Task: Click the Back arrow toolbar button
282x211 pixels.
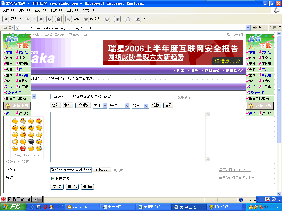Action: pos(6,19)
